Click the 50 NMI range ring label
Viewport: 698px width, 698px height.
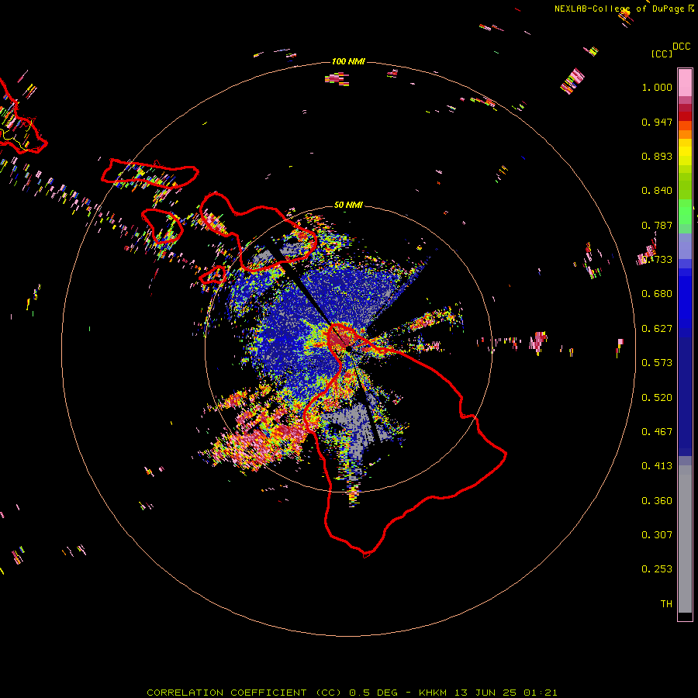(x=348, y=205)
